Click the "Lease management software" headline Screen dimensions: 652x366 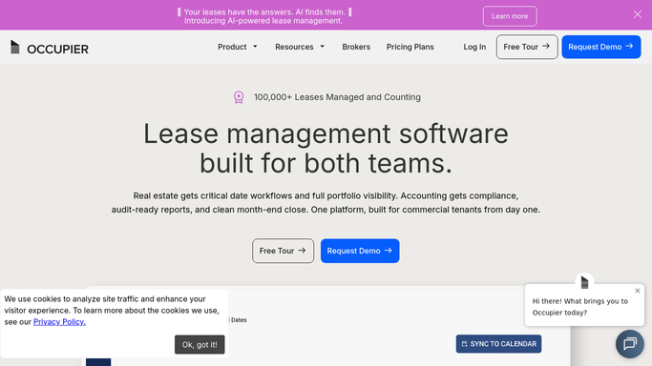tap(326, 148)
